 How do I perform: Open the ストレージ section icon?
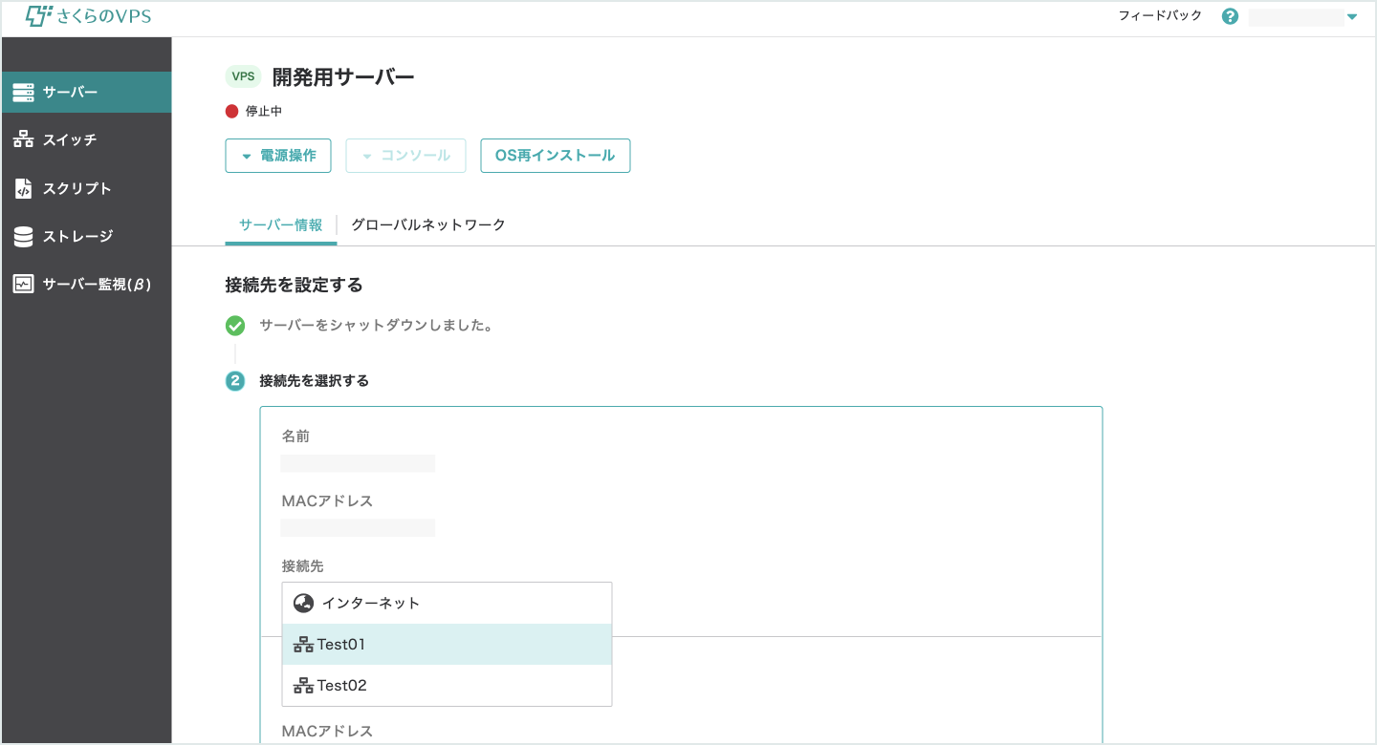[23, 235]
